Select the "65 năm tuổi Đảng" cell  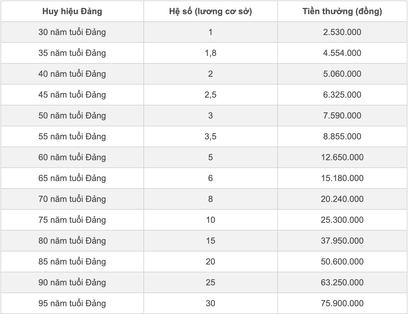(72, 178)
